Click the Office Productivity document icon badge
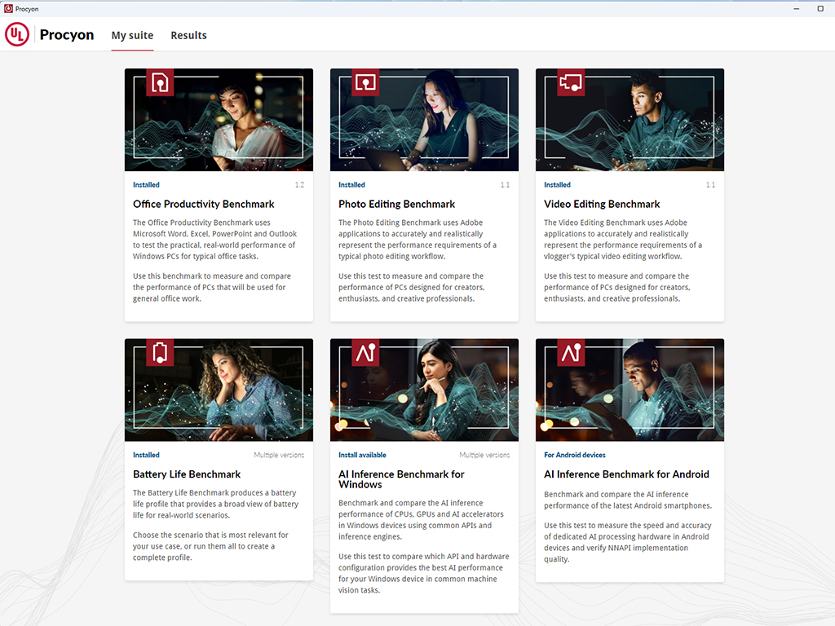This screenshot has height=626, width=835. 160,82
